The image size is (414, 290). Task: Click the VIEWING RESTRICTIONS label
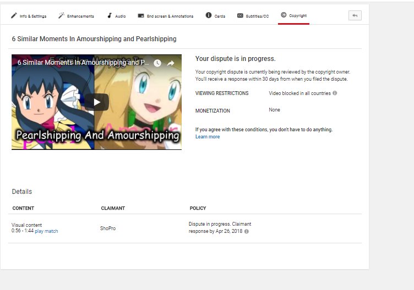tap(222, 93)
